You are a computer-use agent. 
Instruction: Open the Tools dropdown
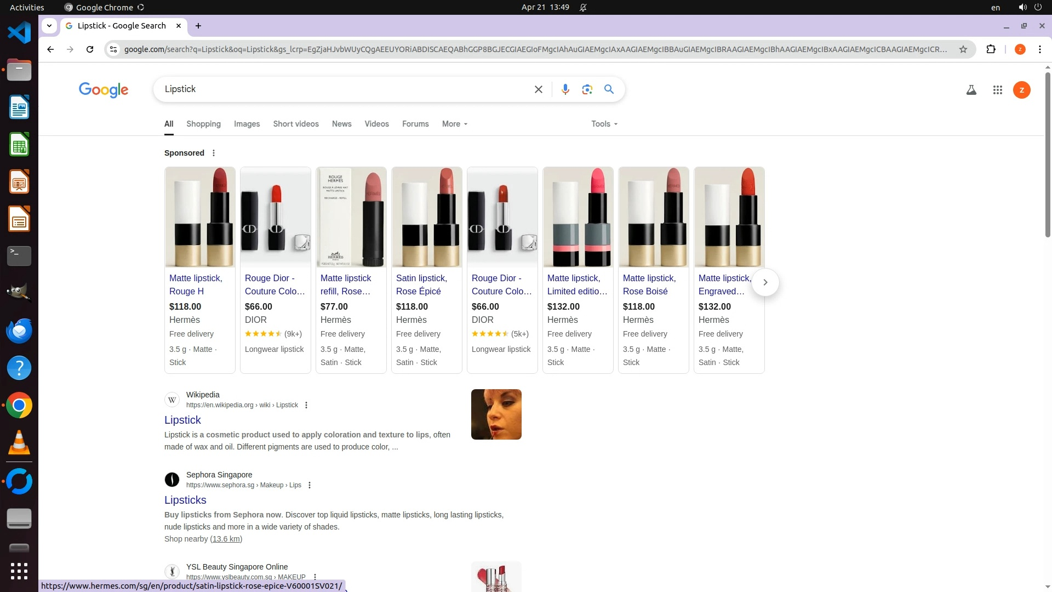click(604, 124)
